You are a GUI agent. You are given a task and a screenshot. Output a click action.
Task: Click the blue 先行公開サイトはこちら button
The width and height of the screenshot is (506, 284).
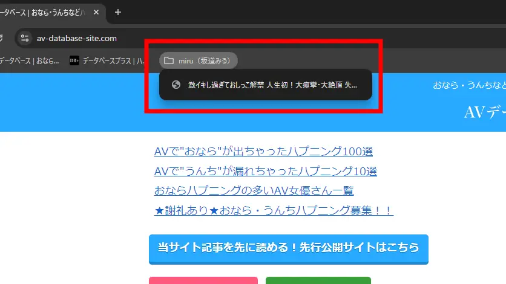289,249
